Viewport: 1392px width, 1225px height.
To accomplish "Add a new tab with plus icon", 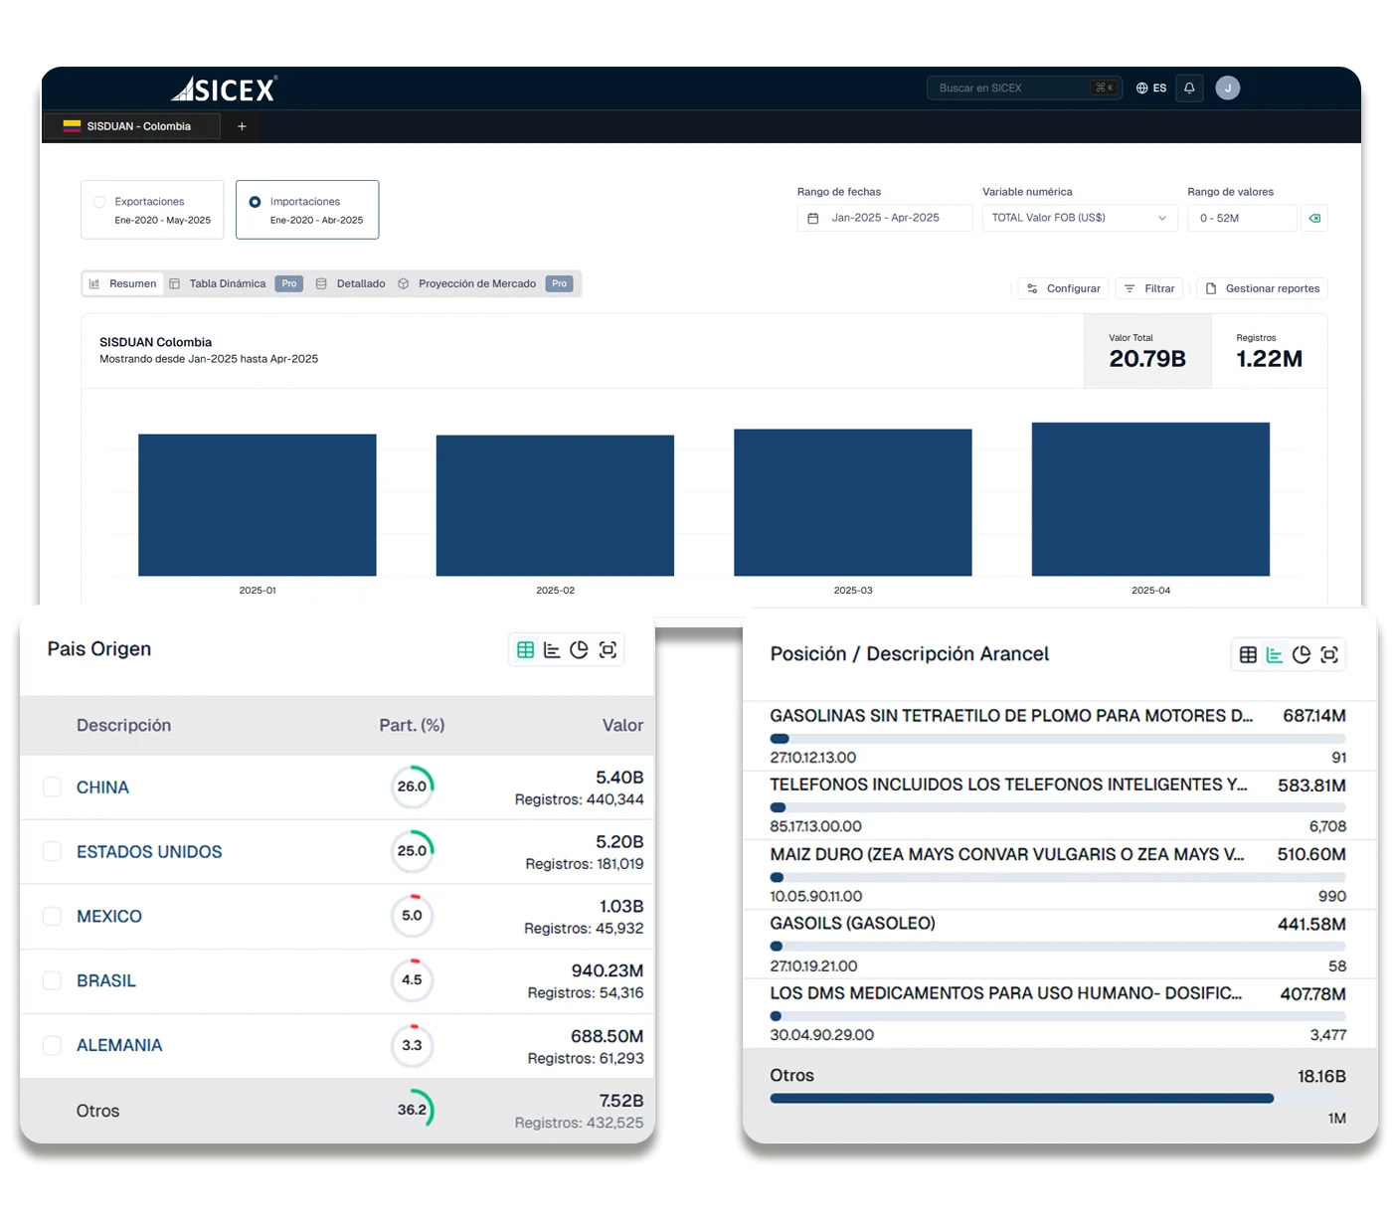I will (x=242, y=126).
